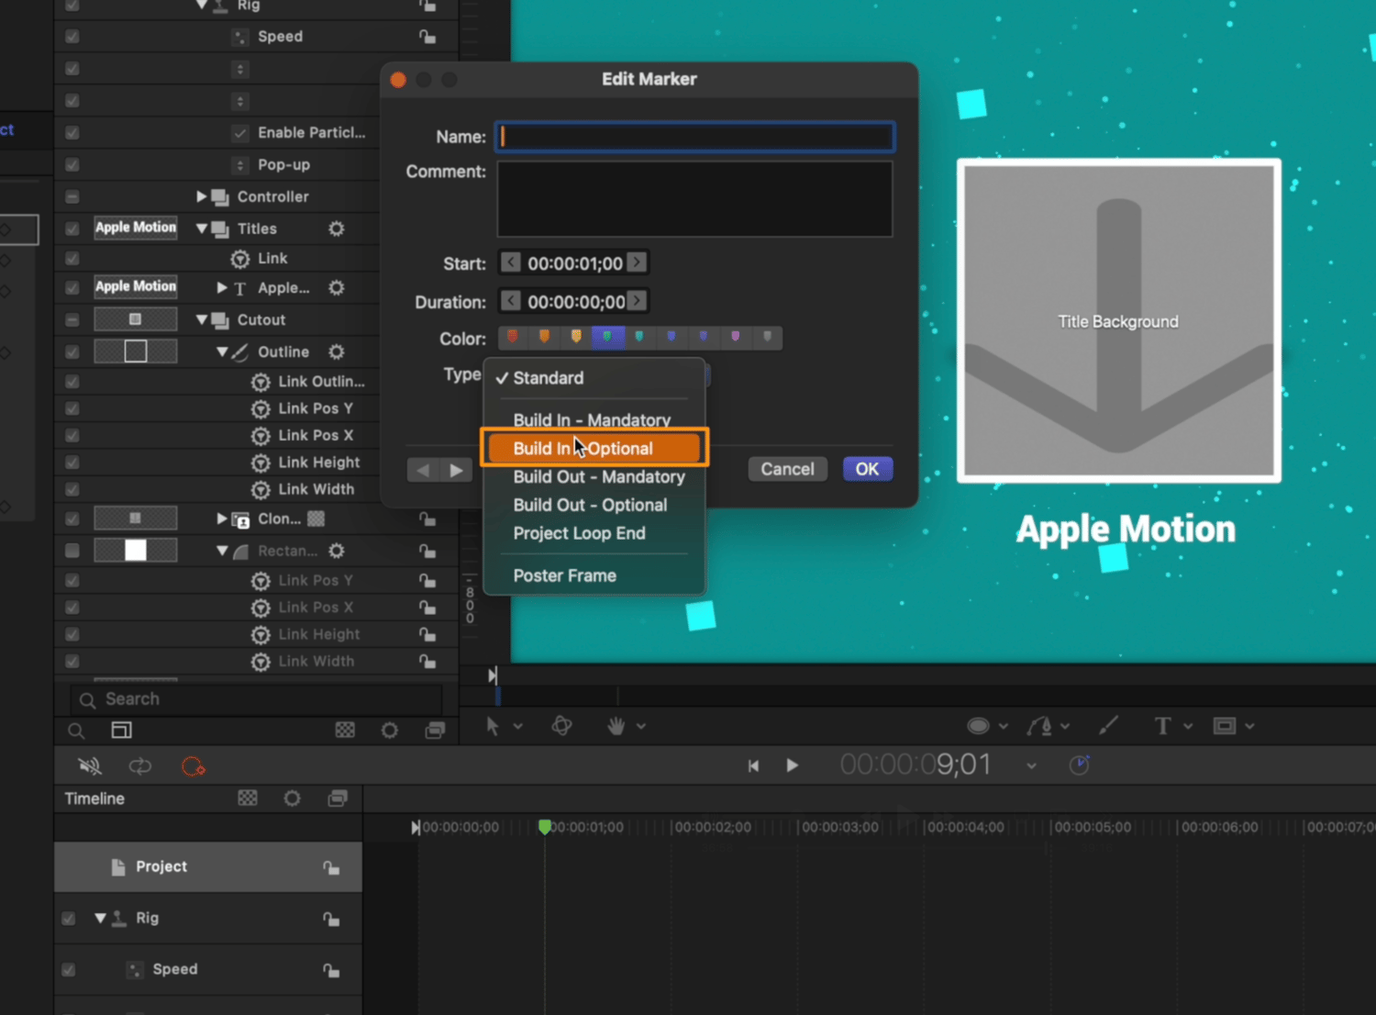Screen dimensions: 1376x1015
Task: Toggle checkbox for Titles group
Action: pos(72,229)
